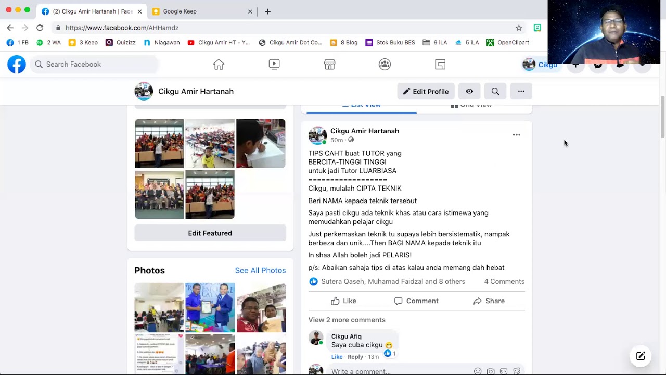Expand View 2 more comments

pos(347,320)
